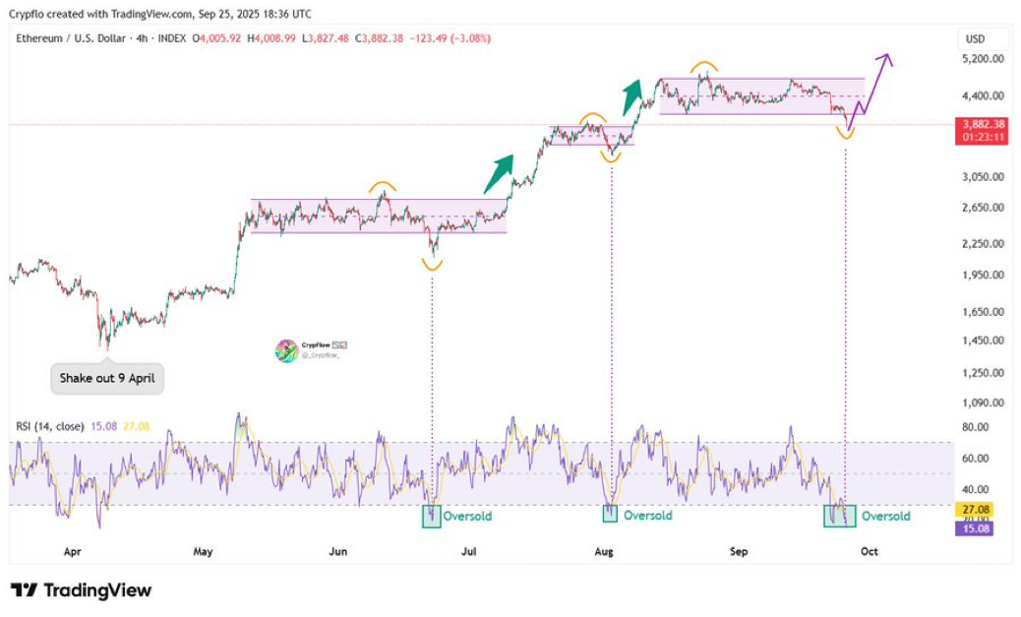
Task: Click the 4h timeframe label
Action: 142,38
